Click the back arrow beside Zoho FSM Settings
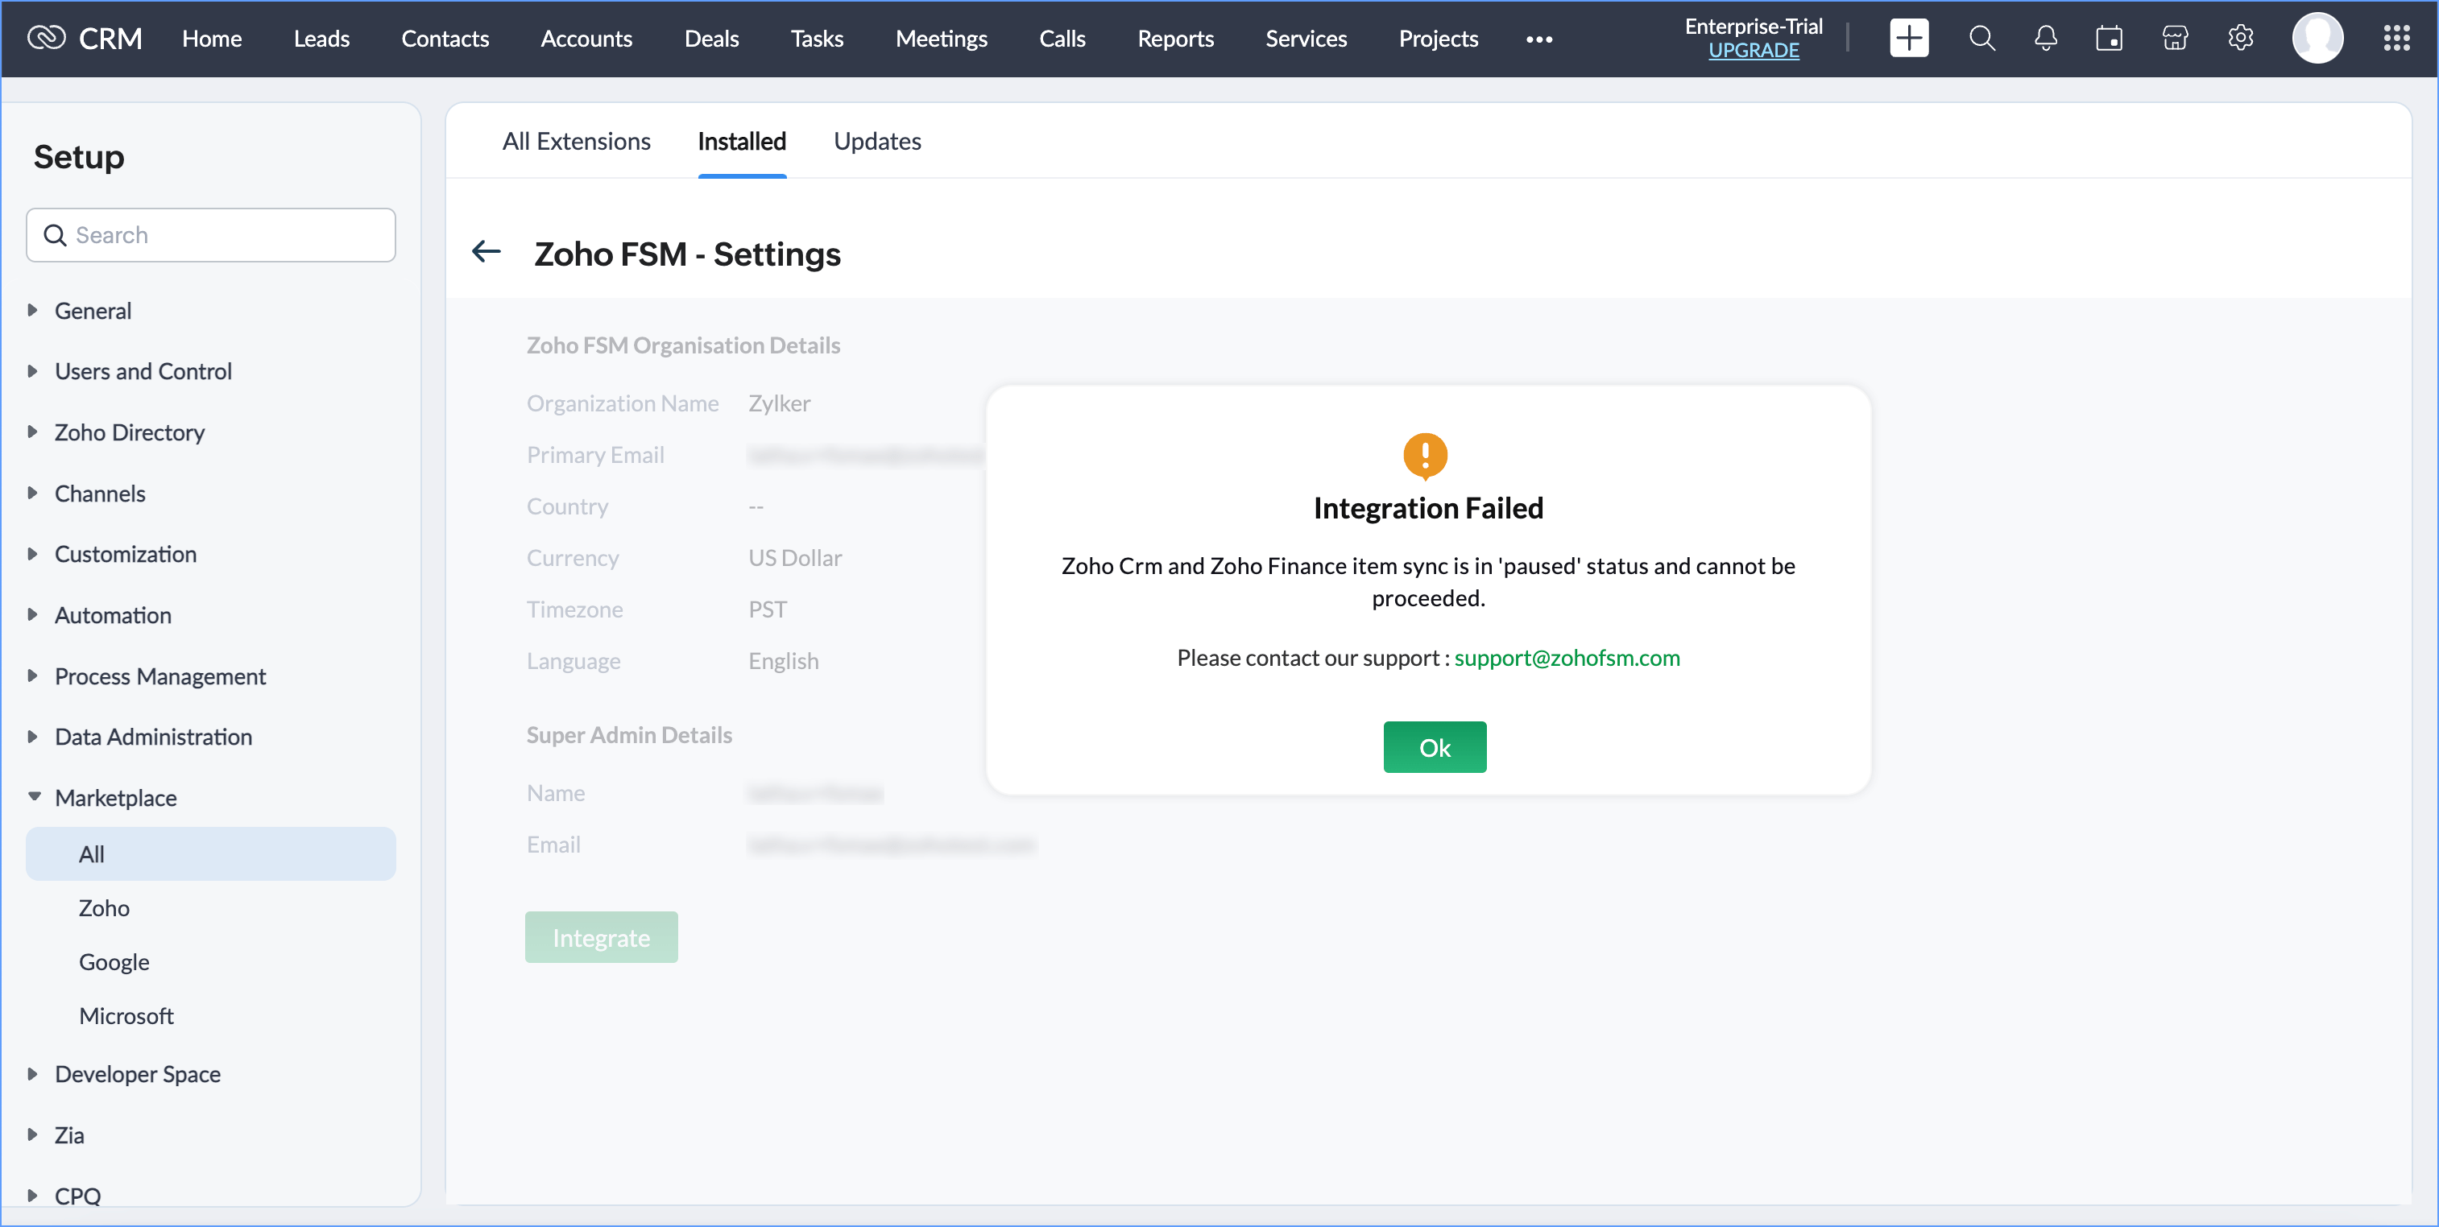Screen dimensions: 2439x1227 pyautogui.click(x=487, y=252)
